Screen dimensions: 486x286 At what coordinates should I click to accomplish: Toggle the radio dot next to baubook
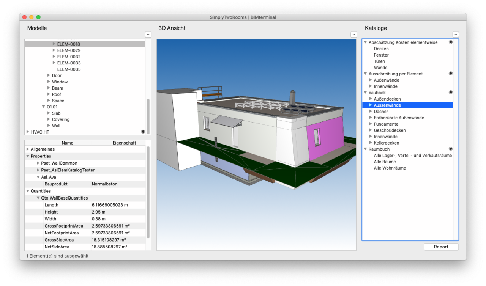click(451, 92)
